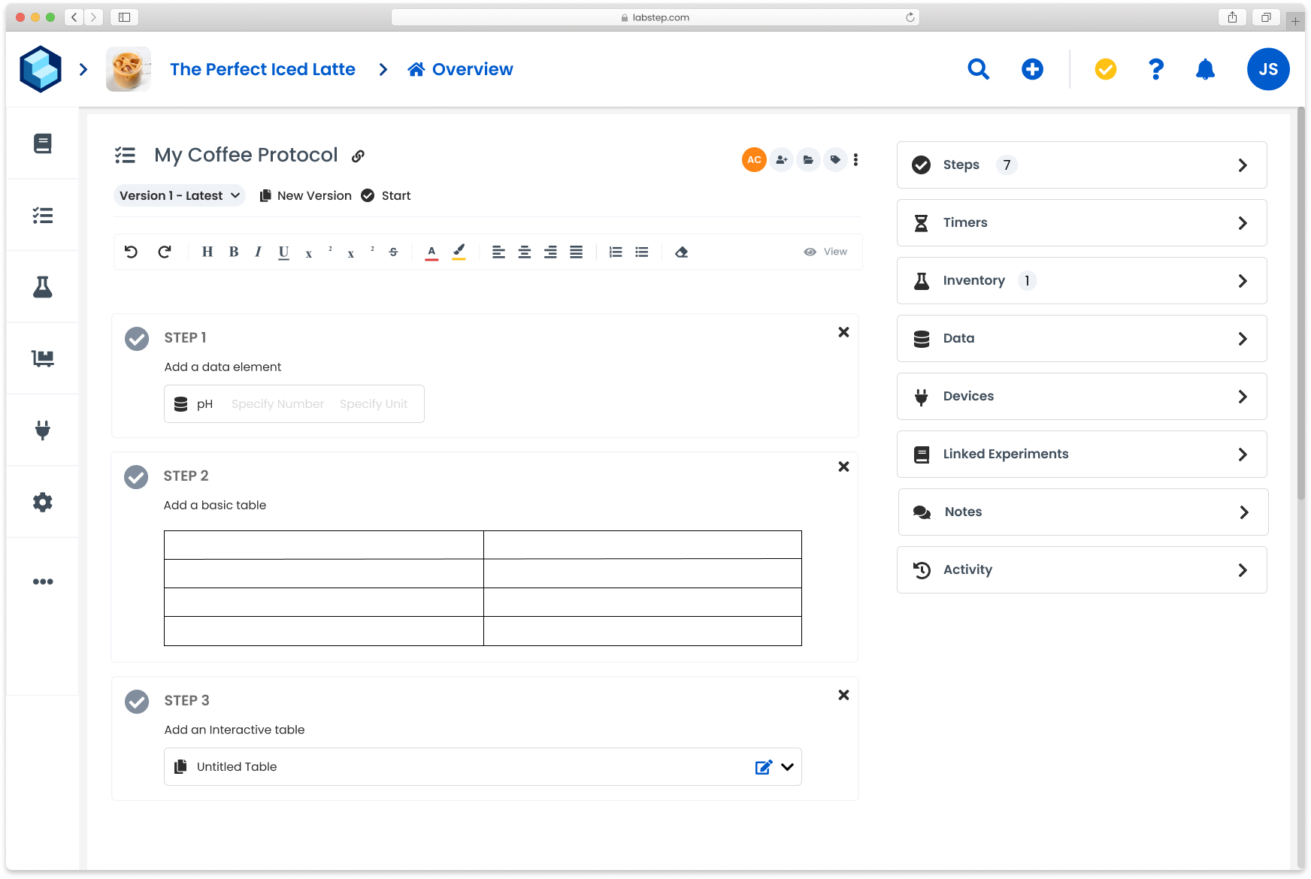1311x879 pixels.
Task: Open The Perfect Iced Latte breadcrumb
Action: [x=262, y=69]
